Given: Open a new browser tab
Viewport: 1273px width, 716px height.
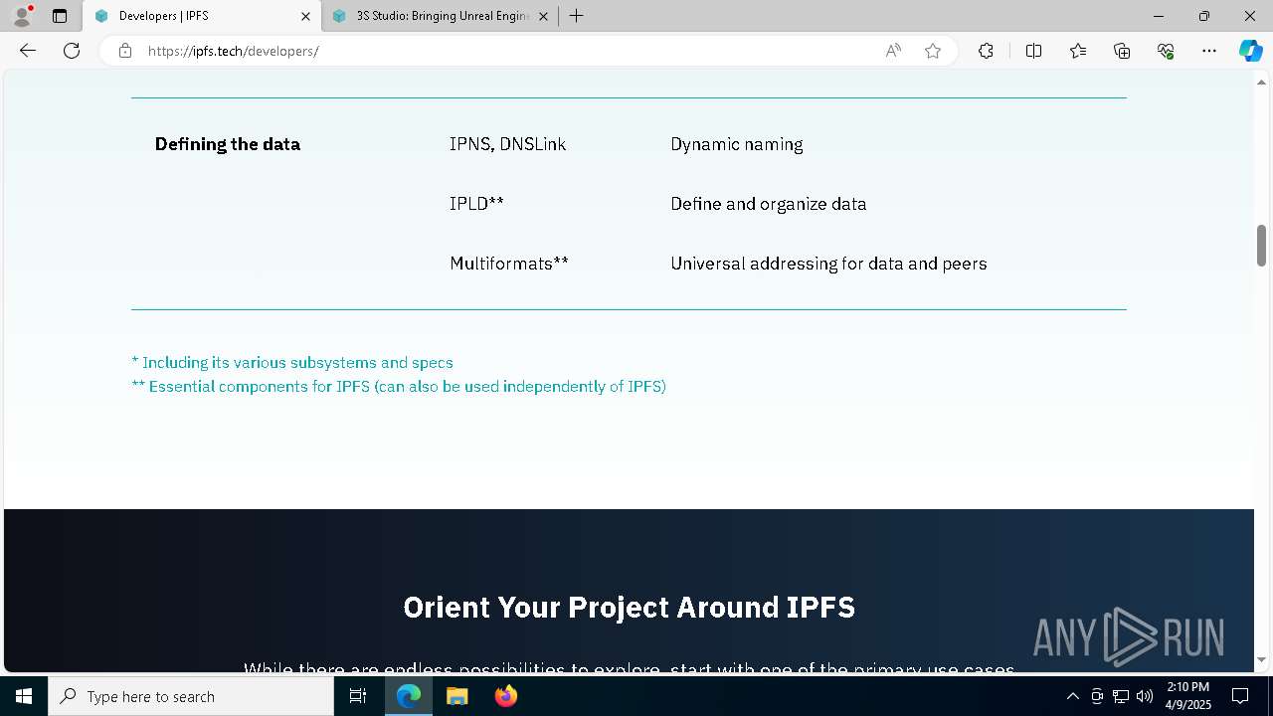Looking at the screenshot, I should click(x=576, y=16).
